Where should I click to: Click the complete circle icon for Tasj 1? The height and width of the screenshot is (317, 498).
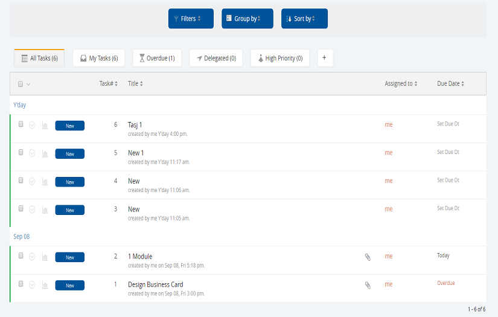tap(32, 125)
